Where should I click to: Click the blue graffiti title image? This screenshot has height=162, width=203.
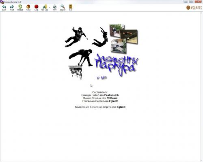click(x=117, y=66)
